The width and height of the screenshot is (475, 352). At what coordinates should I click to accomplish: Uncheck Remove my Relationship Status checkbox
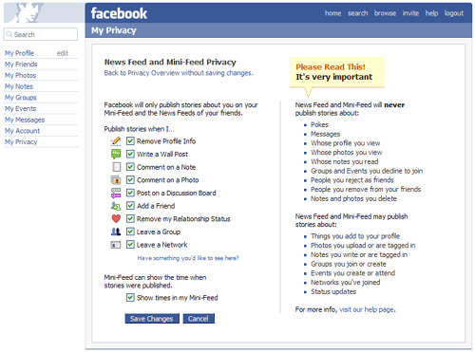pos(130,219)
